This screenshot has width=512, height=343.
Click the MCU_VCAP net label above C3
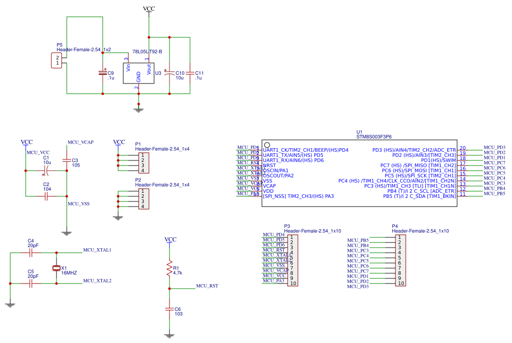tap(81, 142)
